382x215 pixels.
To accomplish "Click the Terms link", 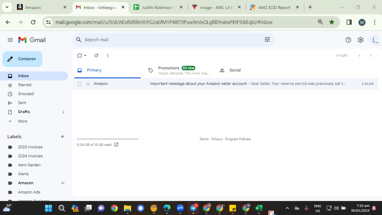I will pyautogui.click(x=204, y=139).
